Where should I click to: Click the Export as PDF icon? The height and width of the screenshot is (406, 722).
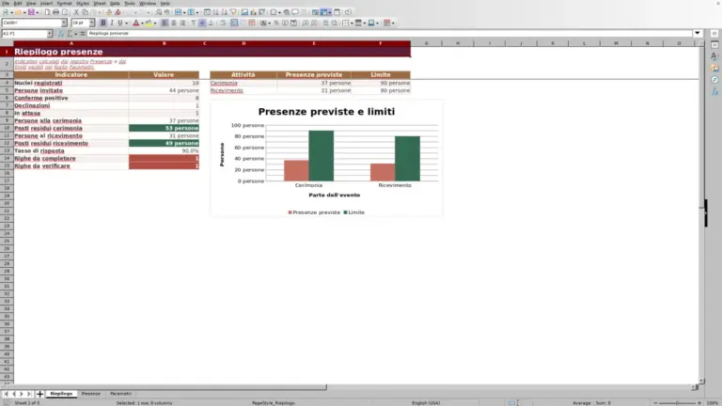[x=47, y=12]
